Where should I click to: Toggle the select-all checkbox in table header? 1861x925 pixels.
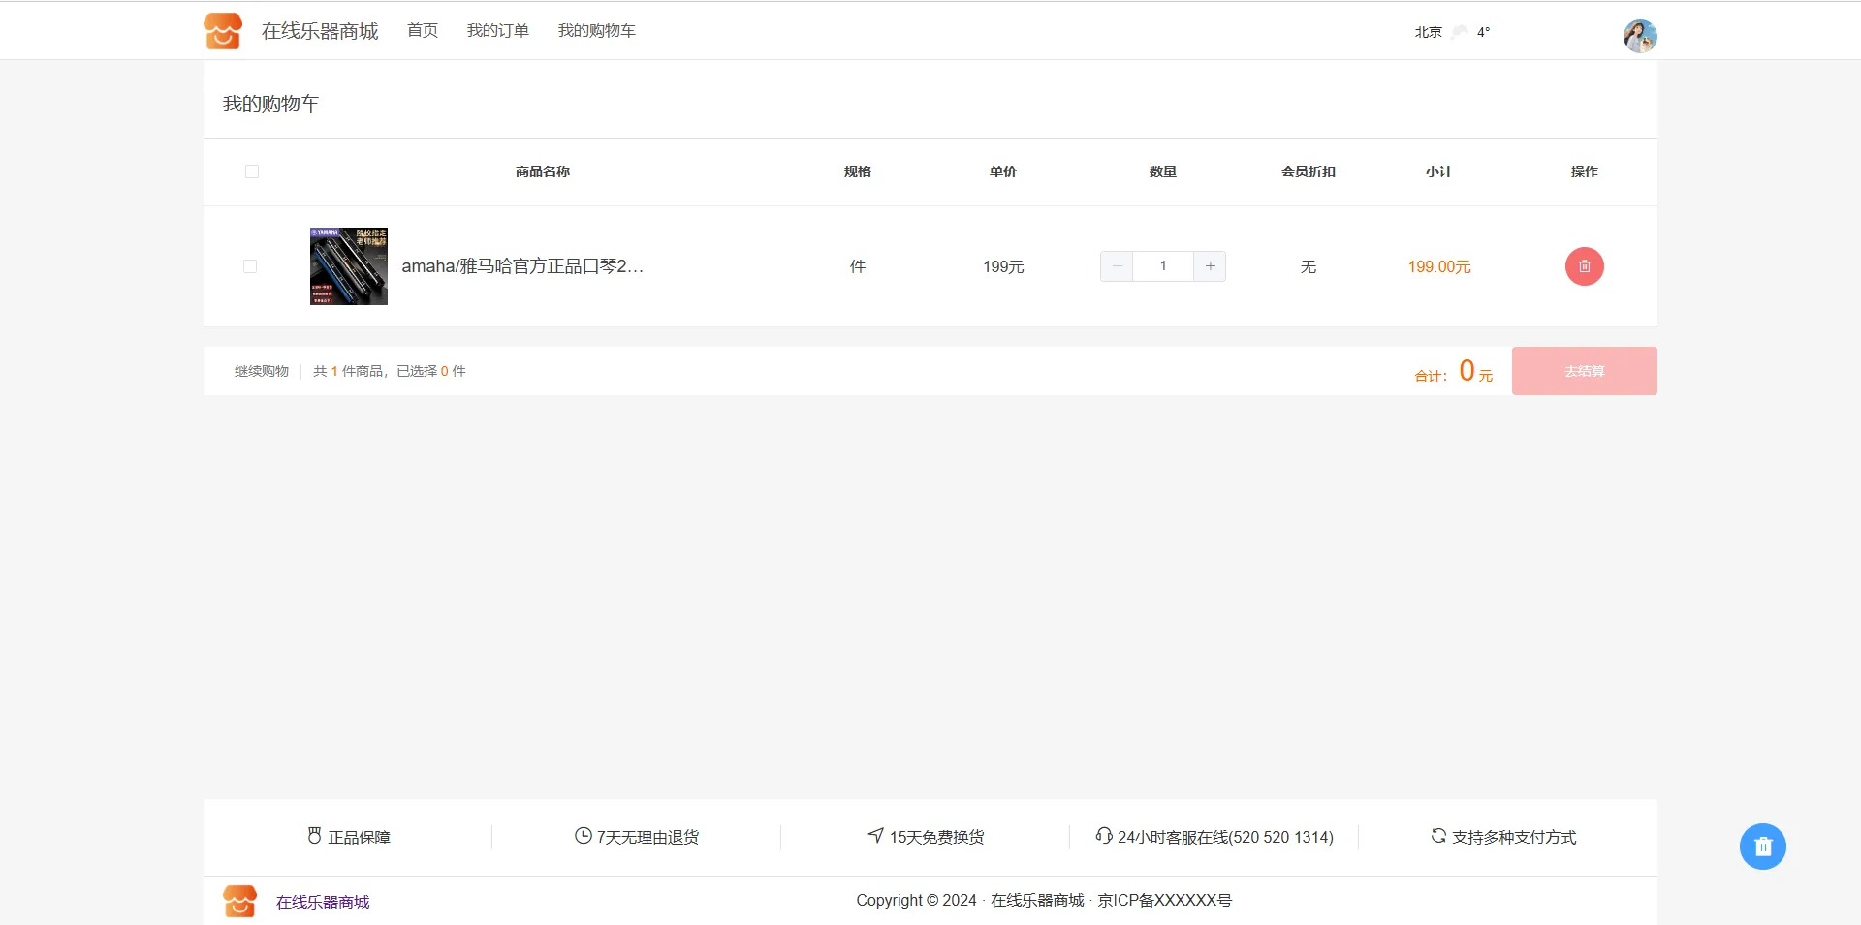click(252, 171)
